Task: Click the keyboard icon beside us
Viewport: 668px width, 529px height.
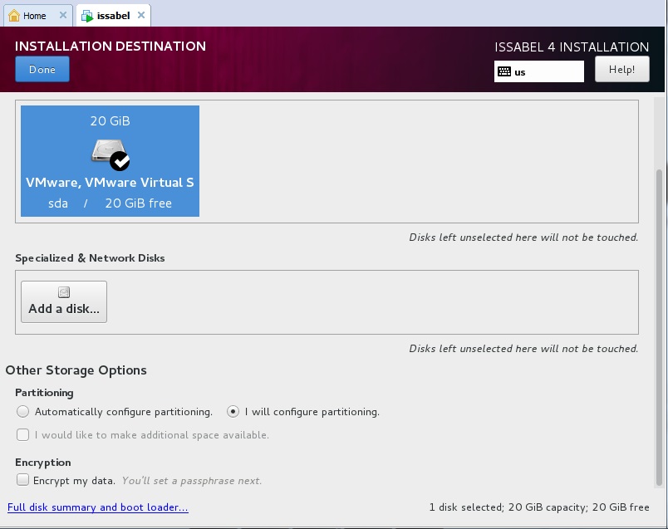Action: [x=504, y=71]
